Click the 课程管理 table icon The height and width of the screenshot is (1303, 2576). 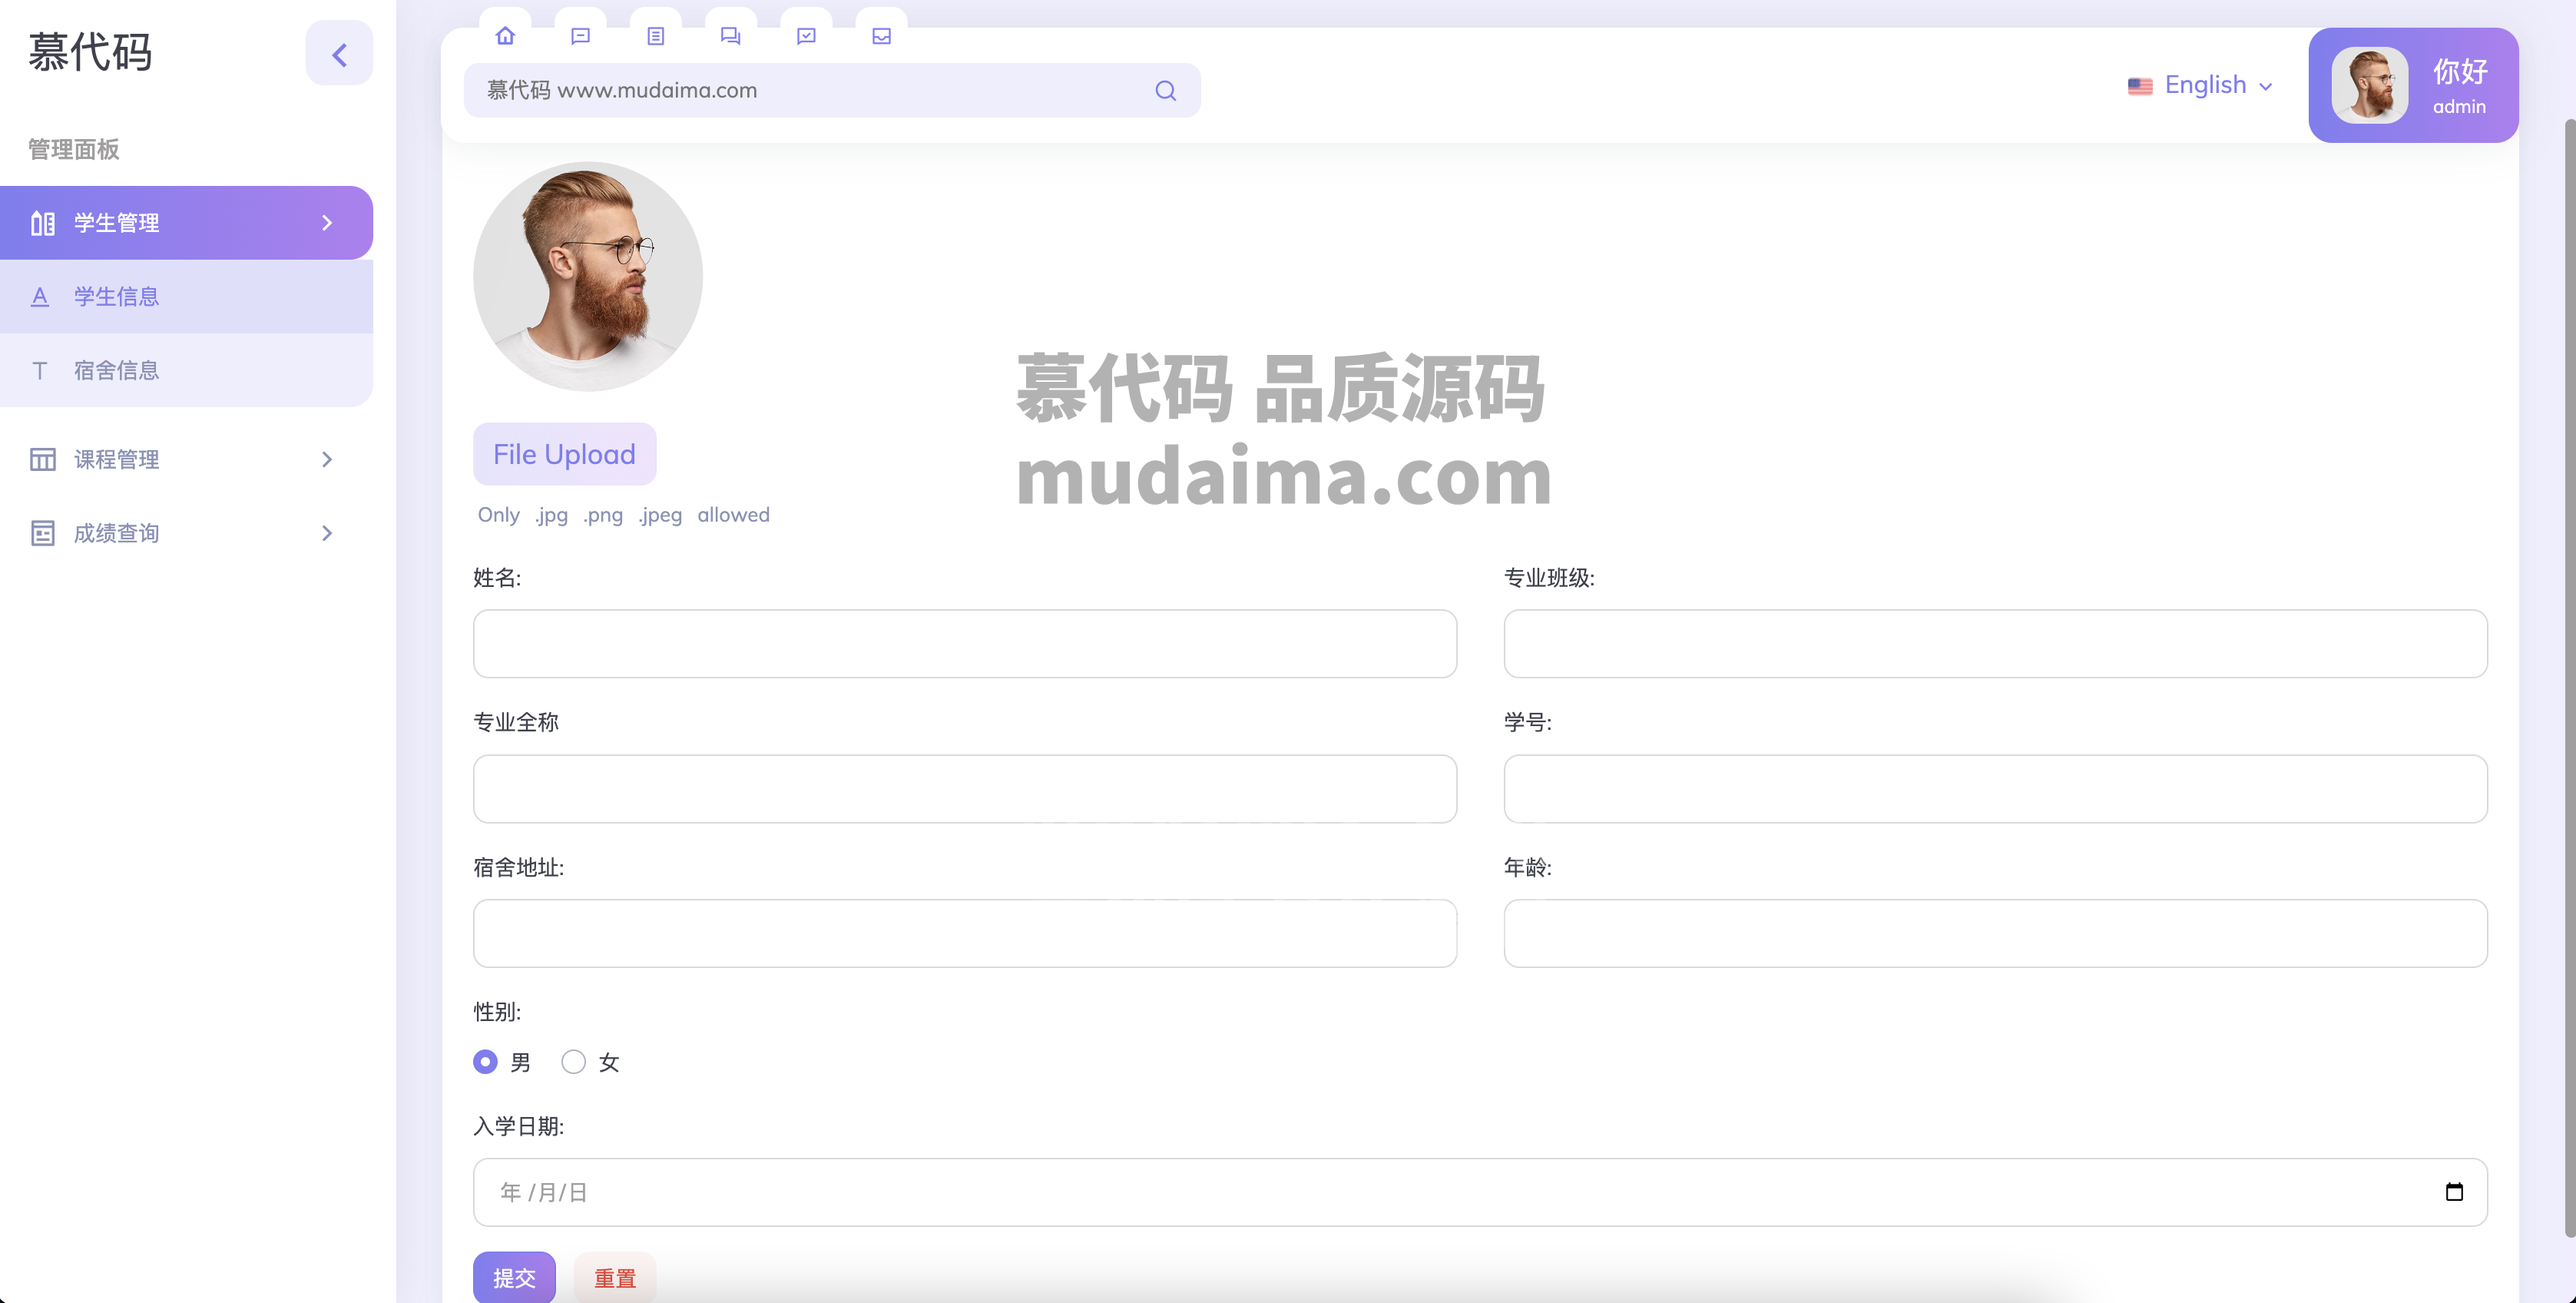click(x=42, y=459)
